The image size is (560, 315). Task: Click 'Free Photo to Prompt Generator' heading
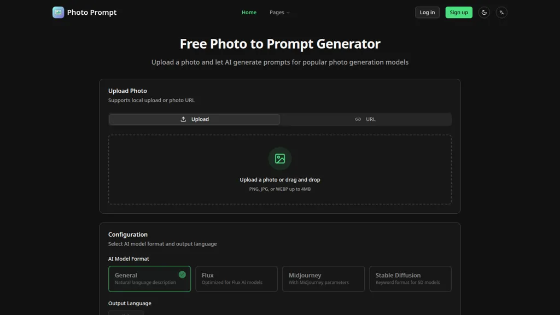(279, 44)
